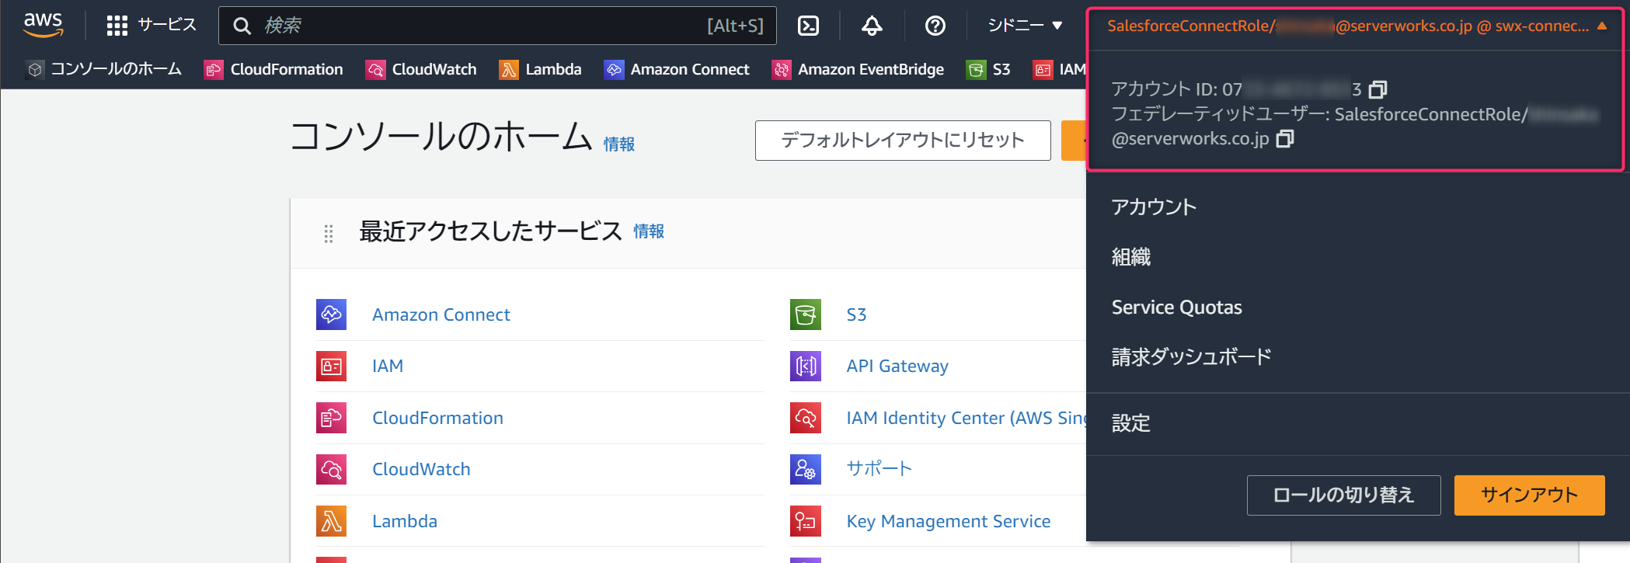Open サポート recent service link
Viewport: 1630px width, 563px height.
click(879, 469)
